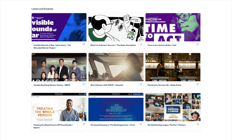The image size is (232, 140).
Task: Open Storm Stories: USA TODAY + Duracell title
Action: pos(107,85)
